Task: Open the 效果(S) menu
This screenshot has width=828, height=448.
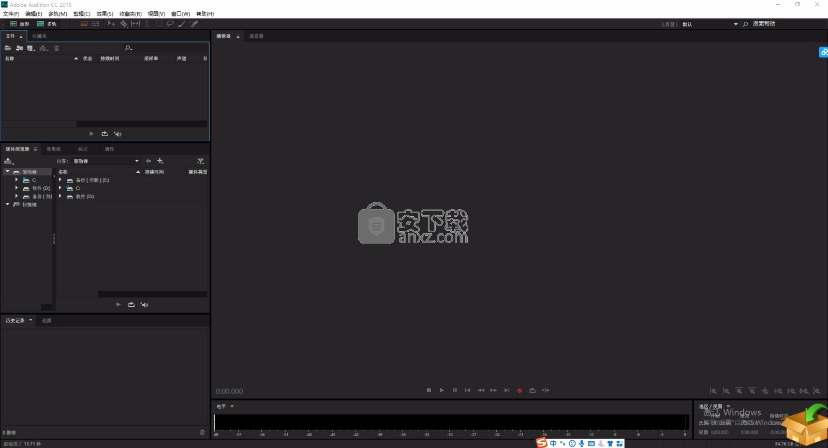Action: tap(105, 14)
